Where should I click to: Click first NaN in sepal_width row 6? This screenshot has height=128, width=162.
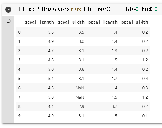pyautogui.click(x=80, y=88)
